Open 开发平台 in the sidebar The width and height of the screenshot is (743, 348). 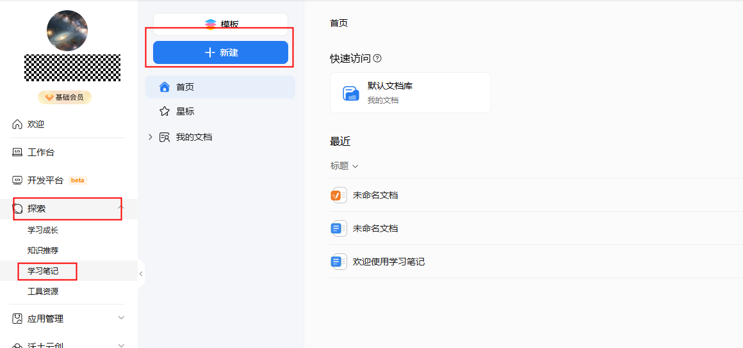click(x=45, y=180)
